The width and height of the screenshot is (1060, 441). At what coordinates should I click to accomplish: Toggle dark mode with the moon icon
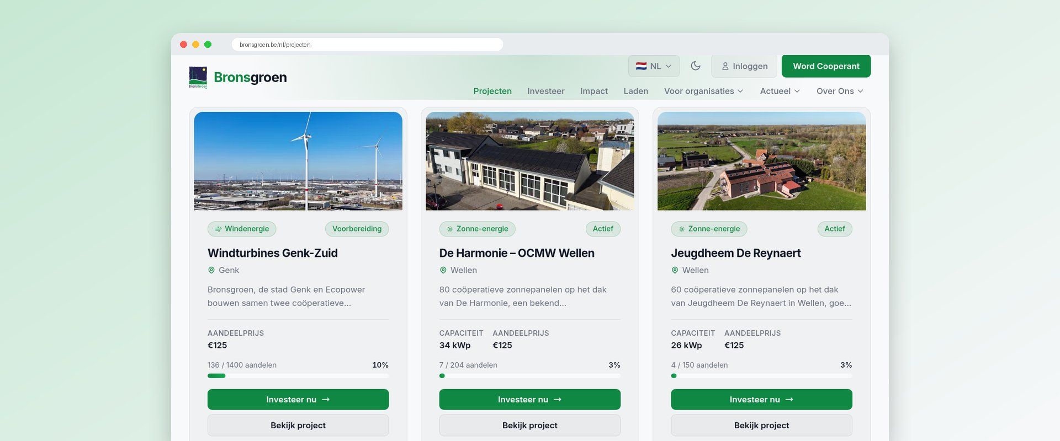tap(696, 66)
